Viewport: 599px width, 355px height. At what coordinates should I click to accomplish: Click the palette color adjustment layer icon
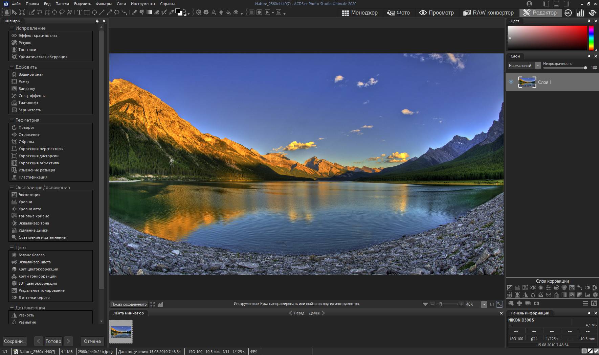(x=556, y=288)
